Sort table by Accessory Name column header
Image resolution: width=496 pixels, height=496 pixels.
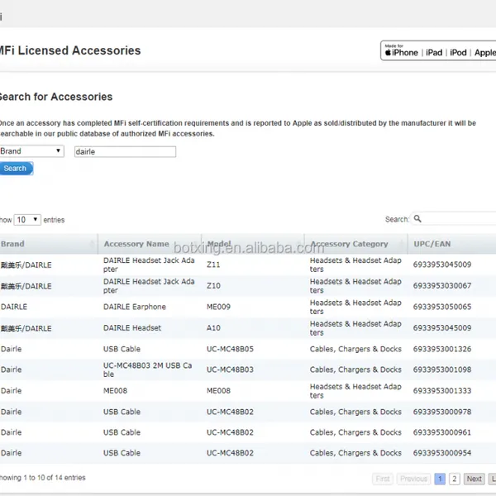coord(150,244)
